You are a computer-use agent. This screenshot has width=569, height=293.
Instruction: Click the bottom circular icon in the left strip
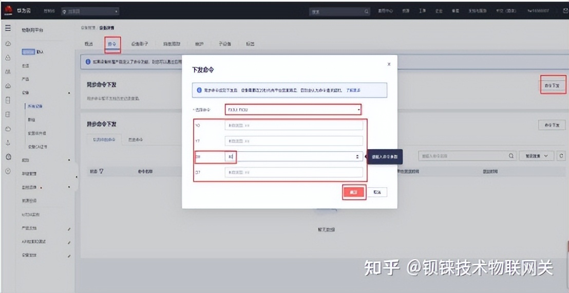point(8,171)
